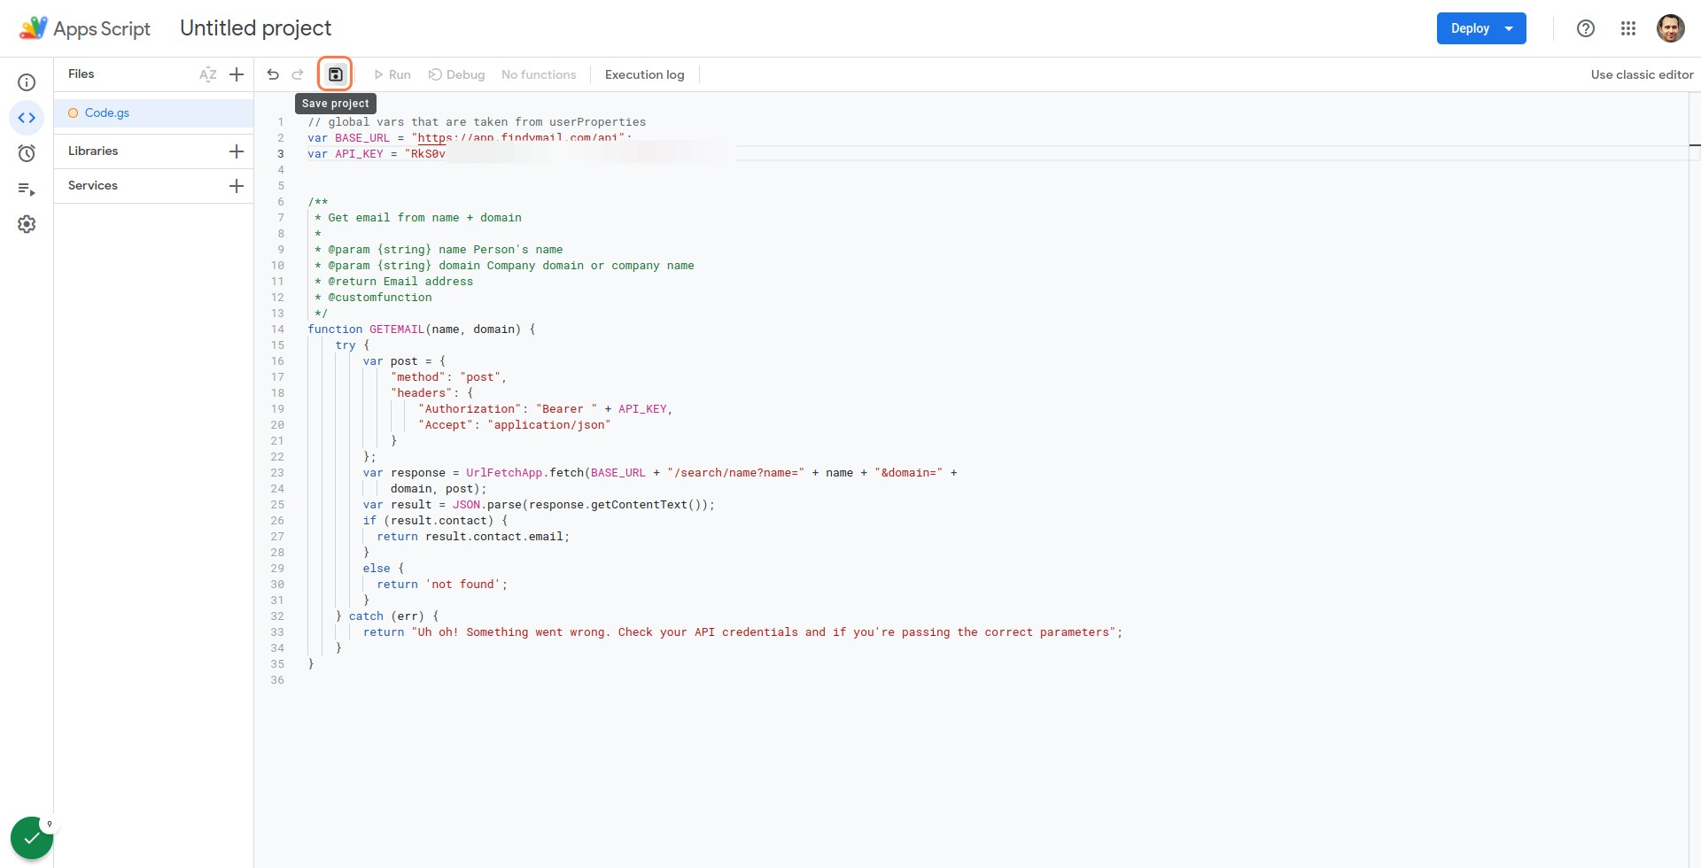Image resolution: width=1701 pixels, height=868 pixels.
Task: Click the Redo arrow in toolbar
Action: [x=298, y=74]
